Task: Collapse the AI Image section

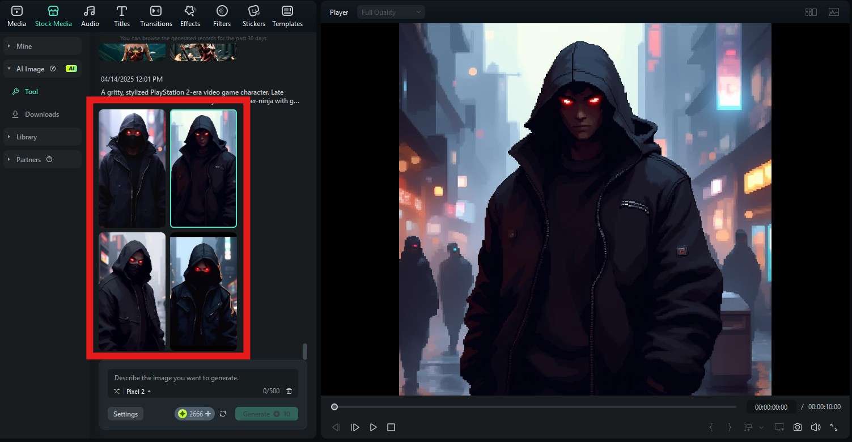Action: click(x=43, y=69)
